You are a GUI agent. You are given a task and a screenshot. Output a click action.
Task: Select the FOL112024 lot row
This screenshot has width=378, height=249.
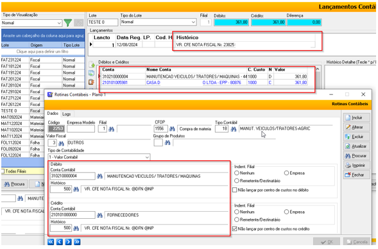click(23, 142)
